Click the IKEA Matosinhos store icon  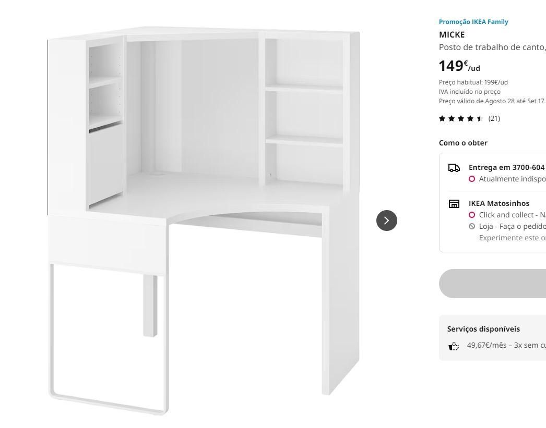pyautogui.click(x=454, y=204)
